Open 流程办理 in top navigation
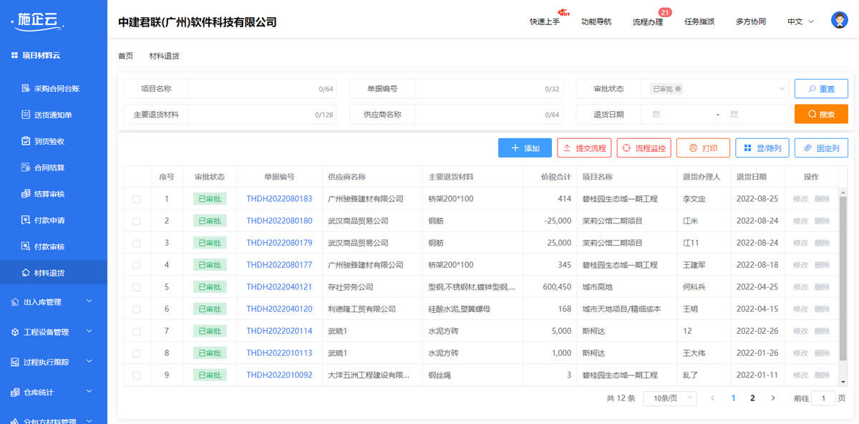The width and height of the screenshot is (859, 424). 648,21
